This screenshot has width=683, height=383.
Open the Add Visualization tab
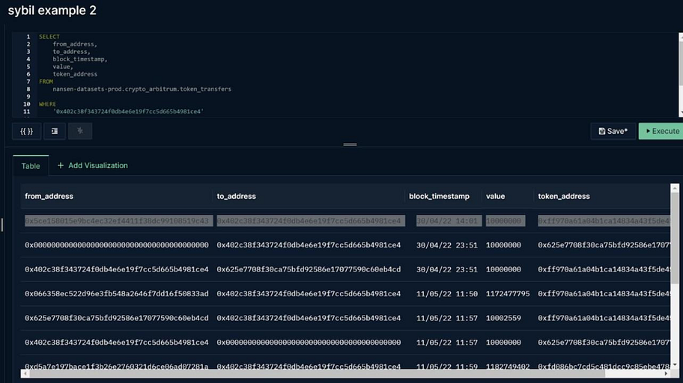(x=92, y=165)
